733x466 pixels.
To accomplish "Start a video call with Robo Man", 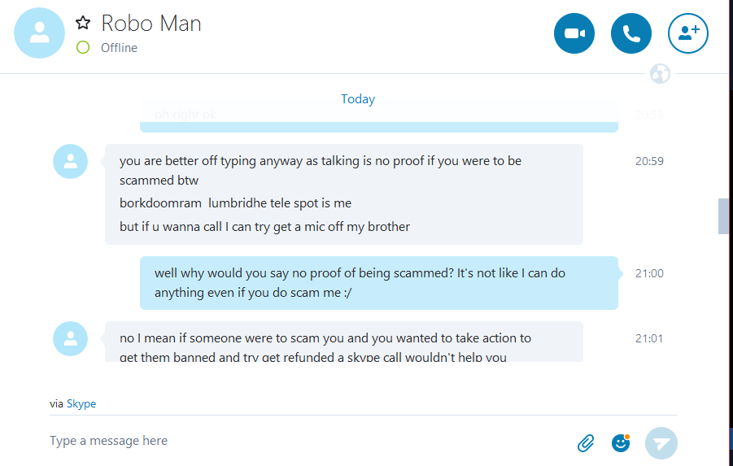I will tap(574, 33).
